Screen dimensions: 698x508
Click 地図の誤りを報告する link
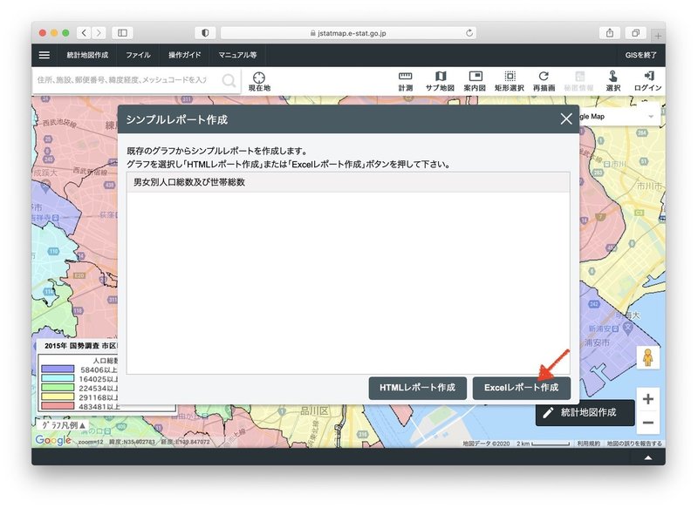pyautogui.click(x=634, y=444)
